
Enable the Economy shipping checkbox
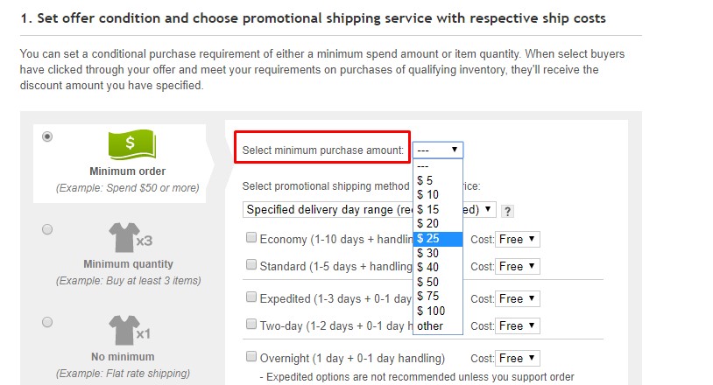[x=251, y=238]
